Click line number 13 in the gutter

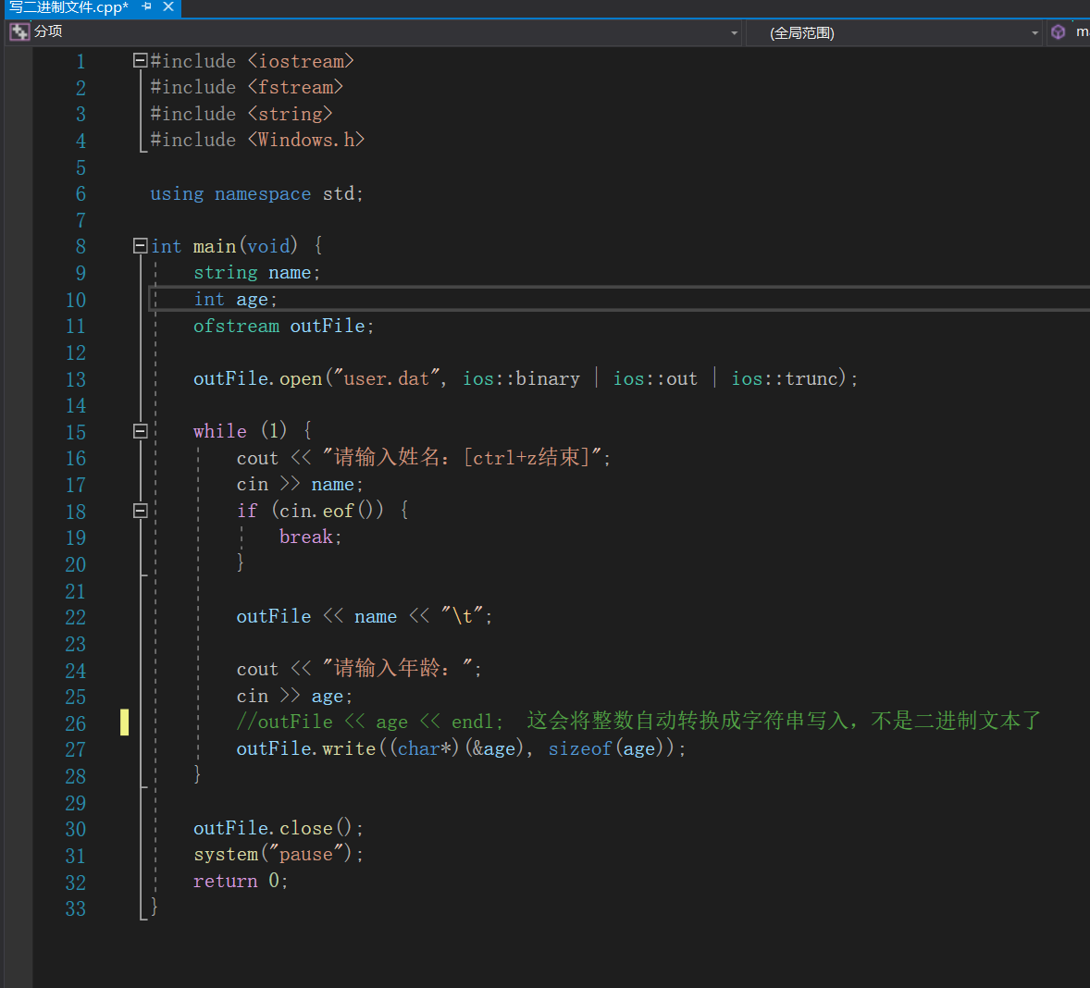pyautogui.click(x=76, y=379)
